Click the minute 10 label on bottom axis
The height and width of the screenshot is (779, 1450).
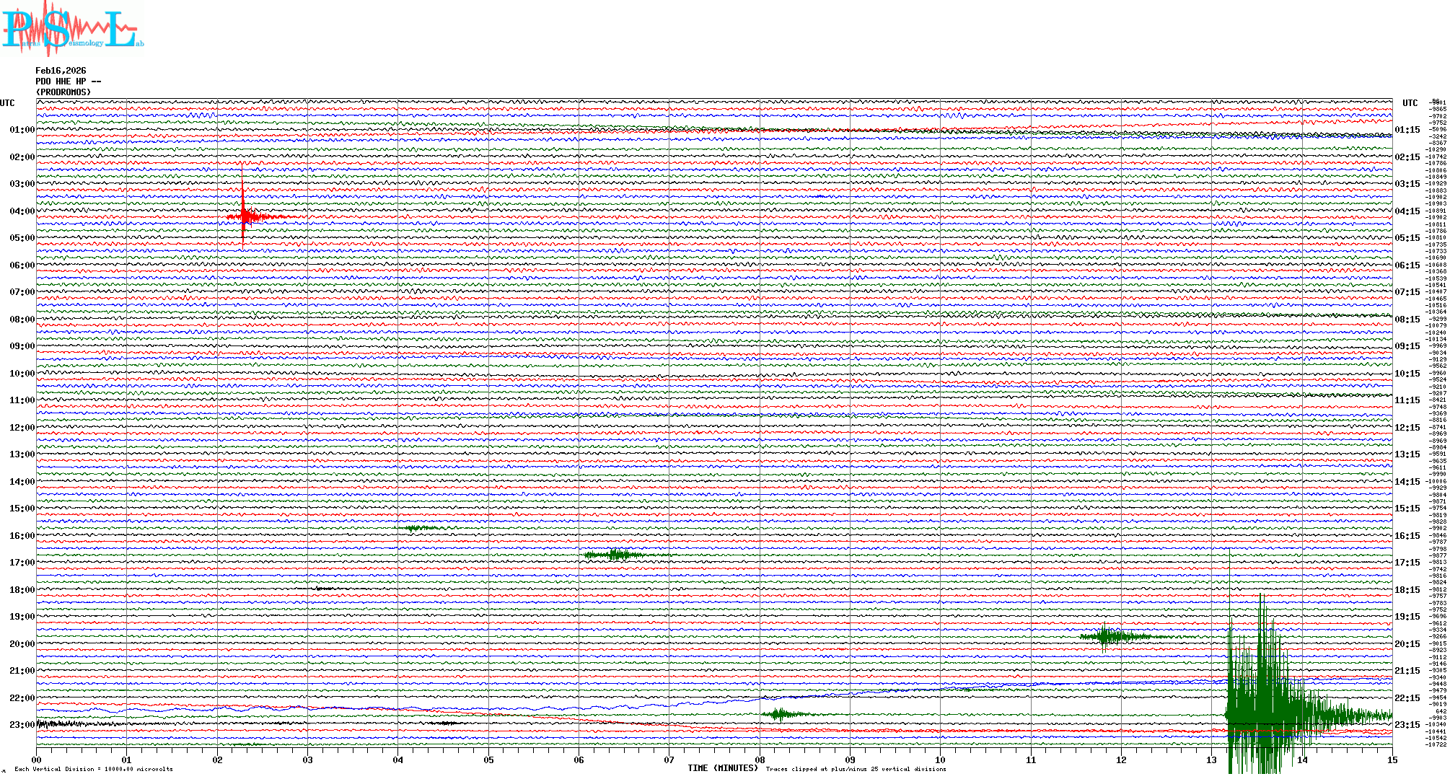(940, 760)
